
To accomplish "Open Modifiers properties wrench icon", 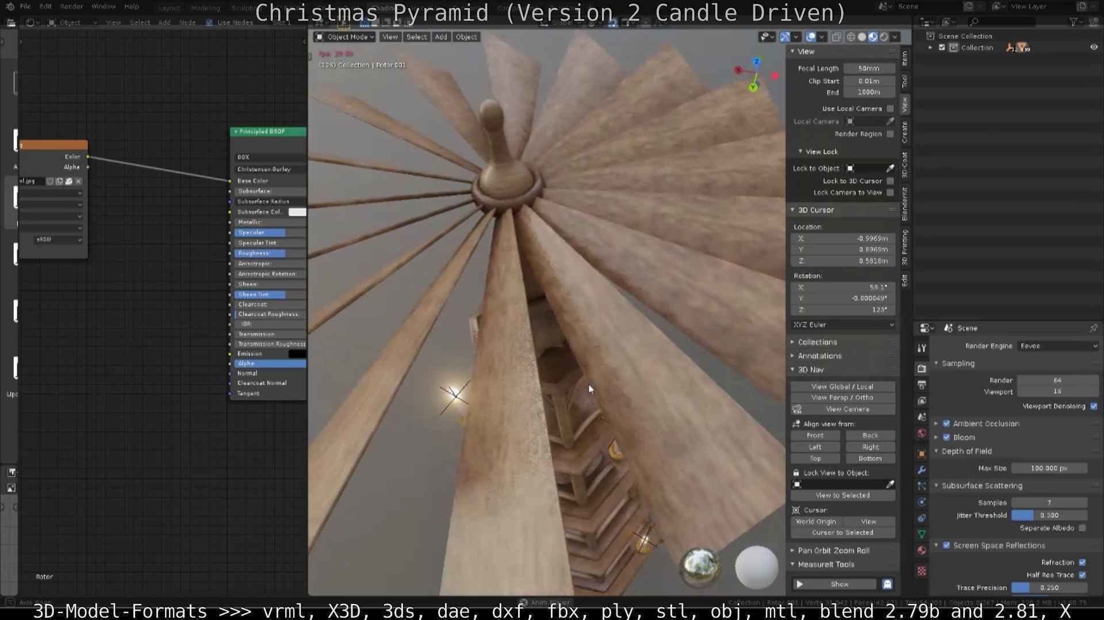I will click(922, 470).
